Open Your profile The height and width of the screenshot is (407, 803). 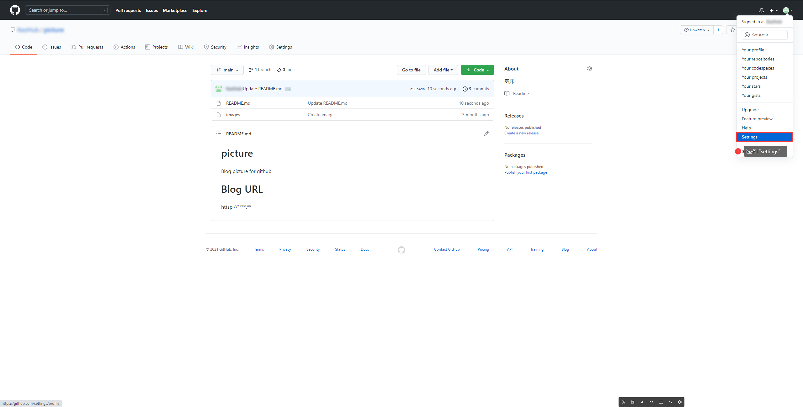click(764, 50)
